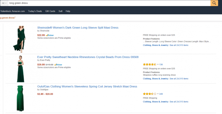This screenshot has height=114, width=222.
Task: Click 'by Sheinside' brand text
Action: point(43,31)
